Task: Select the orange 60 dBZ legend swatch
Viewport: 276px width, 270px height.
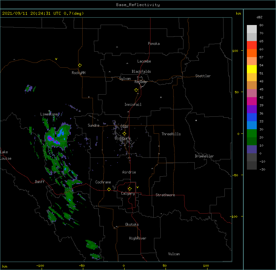Action: point(252,53)
